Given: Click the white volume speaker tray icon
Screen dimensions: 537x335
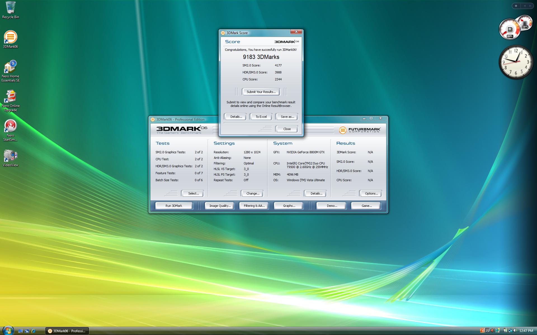Looking at the screenshot, I should point(515,331).
